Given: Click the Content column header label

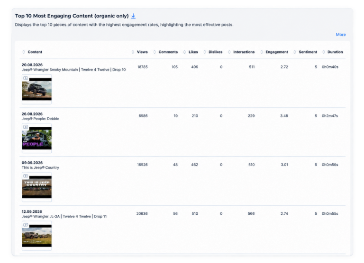Looking at the screenshot, I should point(35,52).
